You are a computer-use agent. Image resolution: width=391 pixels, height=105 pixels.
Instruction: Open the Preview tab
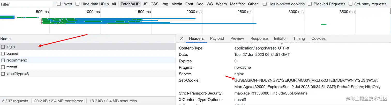[x=237, y=38]
